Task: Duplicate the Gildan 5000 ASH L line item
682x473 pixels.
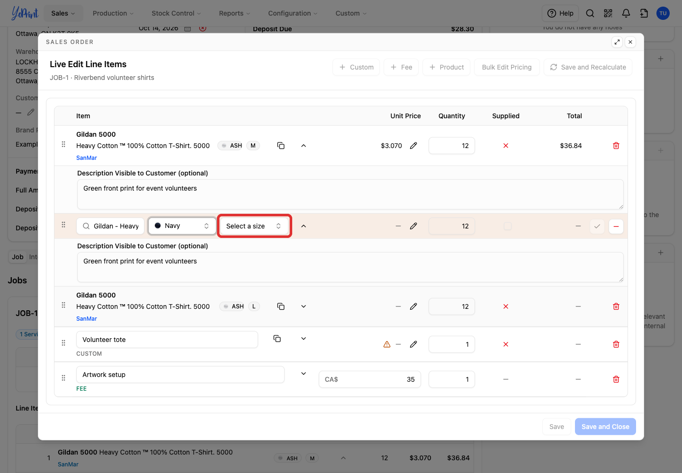Action: click(281, 307)
